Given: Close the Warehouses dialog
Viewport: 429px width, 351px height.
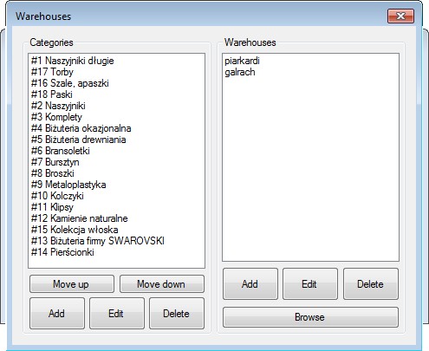Looking at the screenshot, I should [400, 16].
